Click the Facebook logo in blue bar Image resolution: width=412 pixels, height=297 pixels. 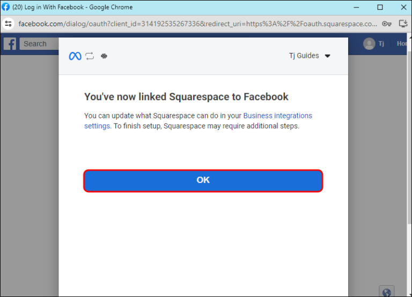10,44
